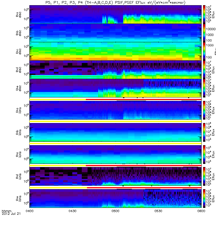Image resolution: width=216 pixels, height=230 pixels.
Task: Click the Eflux label beside tha elec colorbar
Action: point(213,15)
